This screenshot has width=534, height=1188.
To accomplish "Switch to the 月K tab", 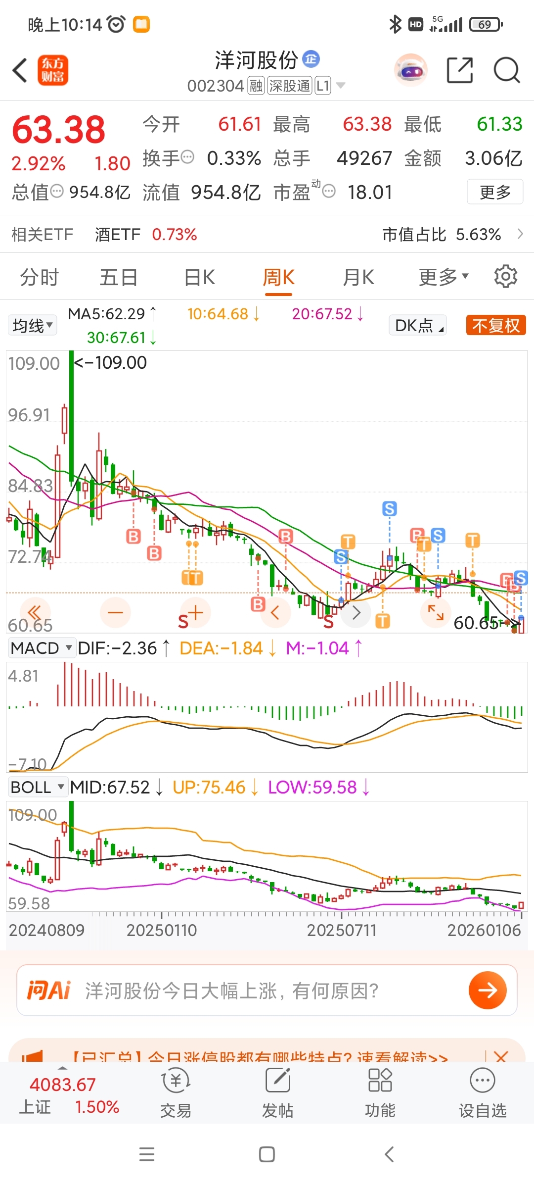I will [x=358, y=277].
